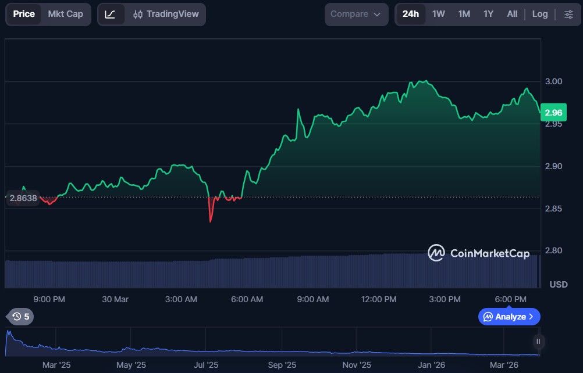This screenshot has height=373, width=583.
Task: Select the 24h time range tab
Action: 410,14
